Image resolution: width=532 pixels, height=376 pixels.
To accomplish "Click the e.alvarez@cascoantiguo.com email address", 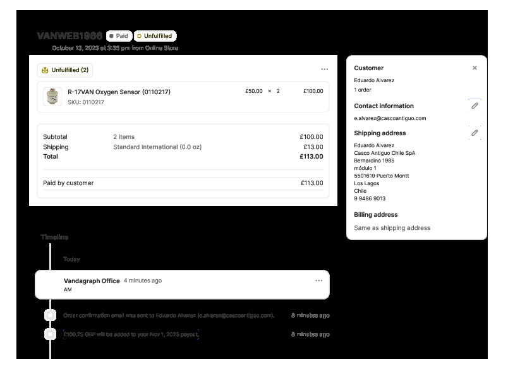I will point(390,118).
